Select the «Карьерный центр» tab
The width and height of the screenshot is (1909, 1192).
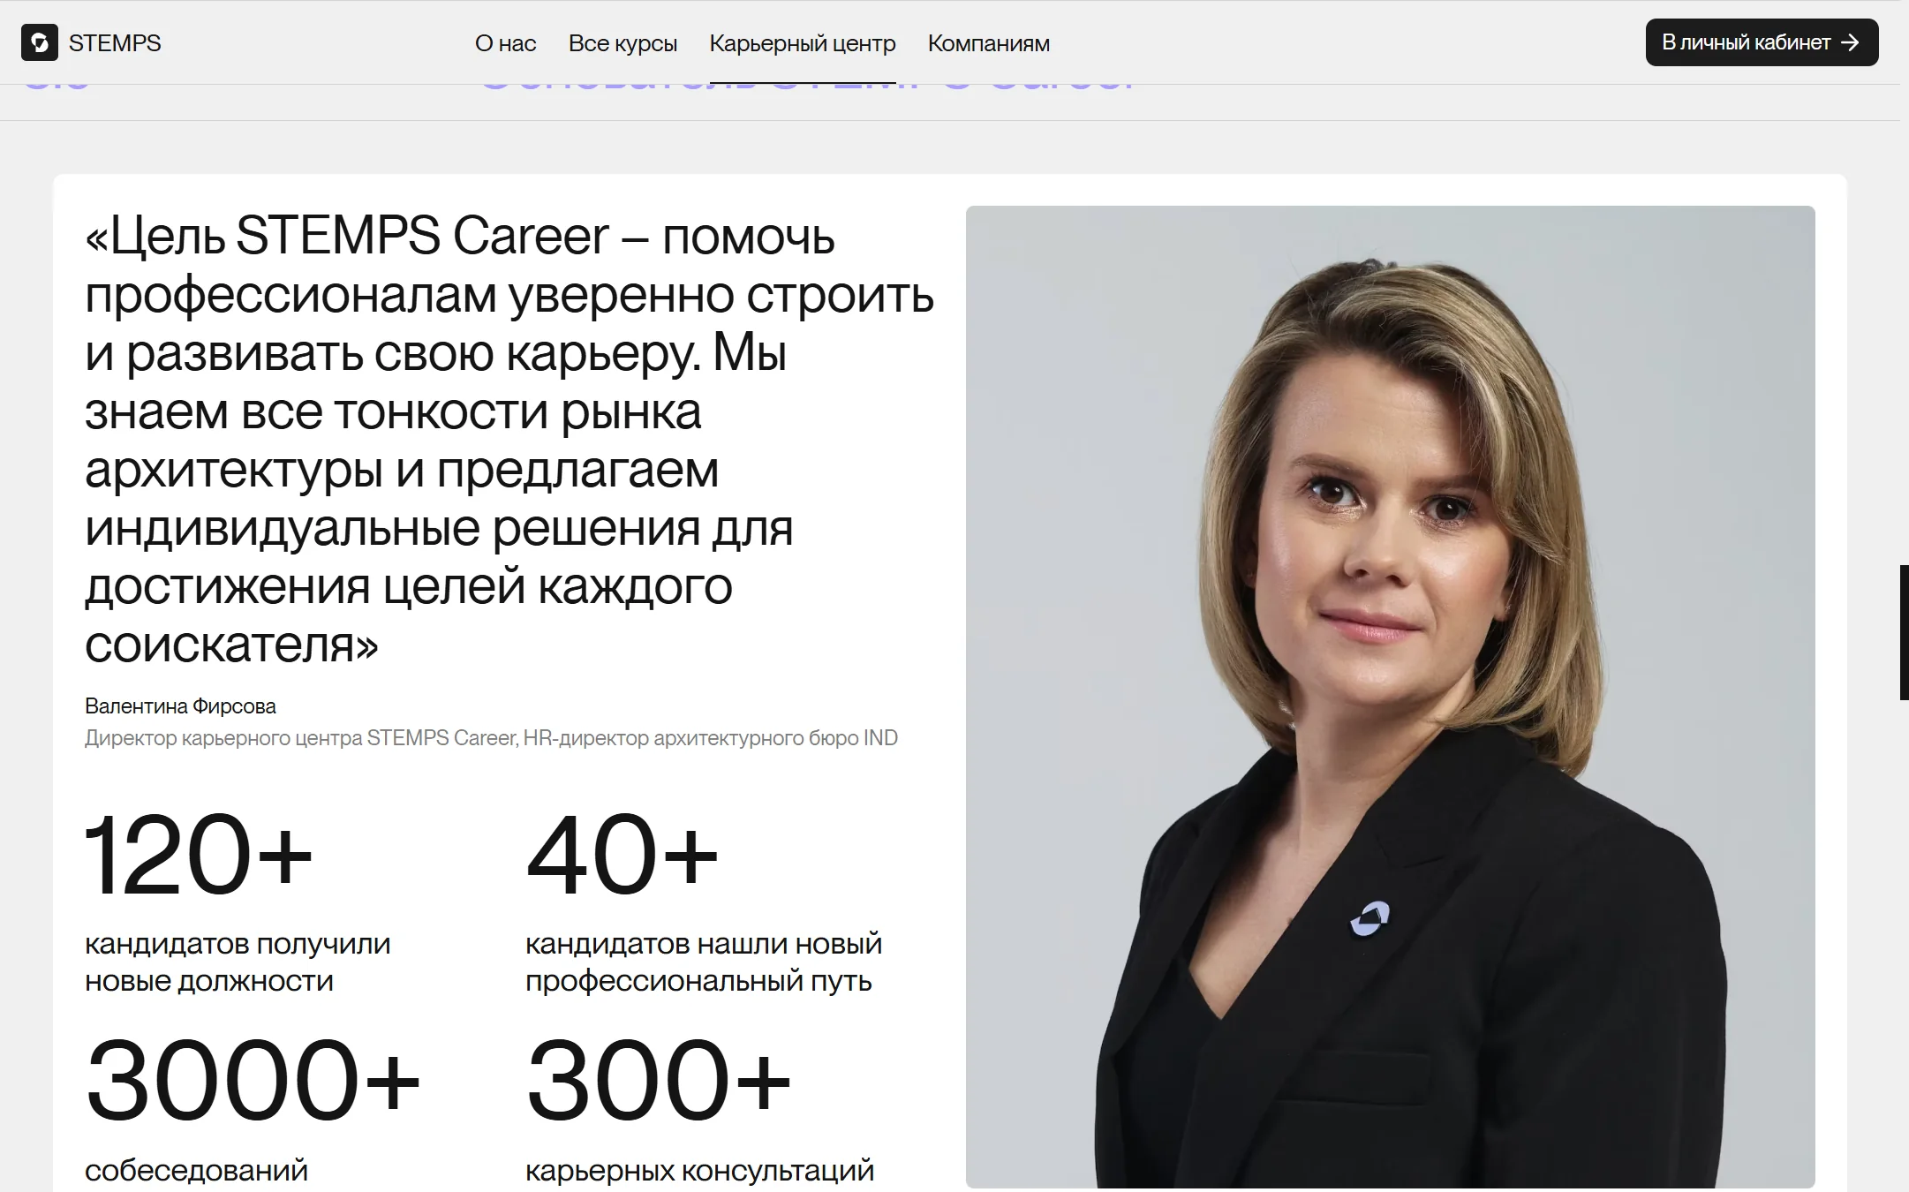802,43
